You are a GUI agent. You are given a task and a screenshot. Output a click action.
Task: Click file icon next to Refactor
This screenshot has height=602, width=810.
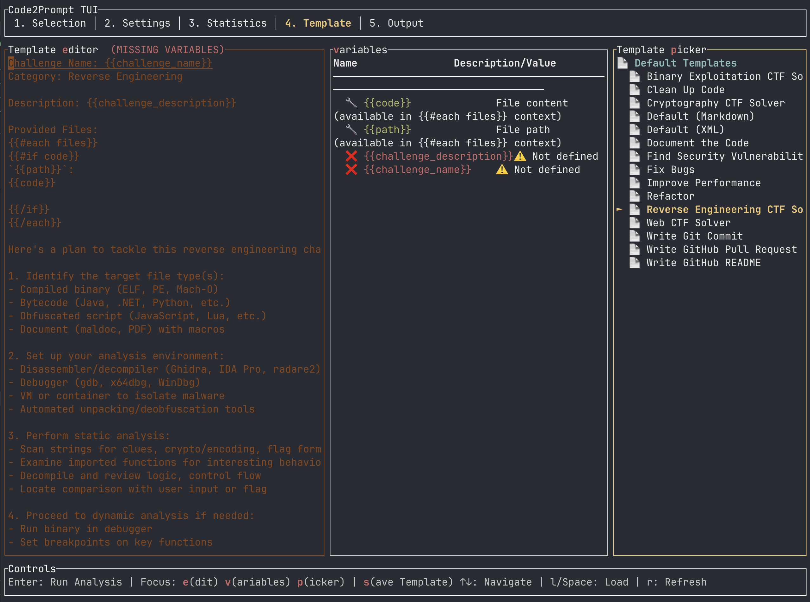tap(635, 196)
